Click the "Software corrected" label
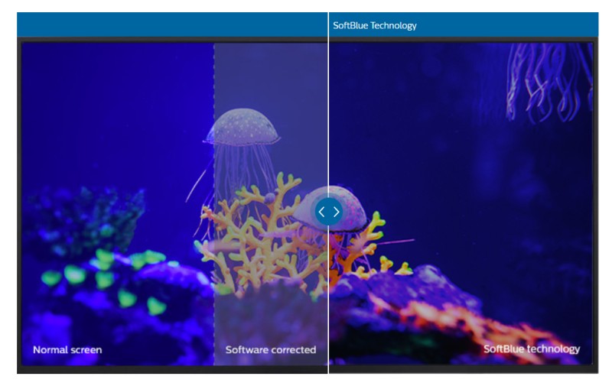This screenshot has height=386, width=612. tap(270, 350)
